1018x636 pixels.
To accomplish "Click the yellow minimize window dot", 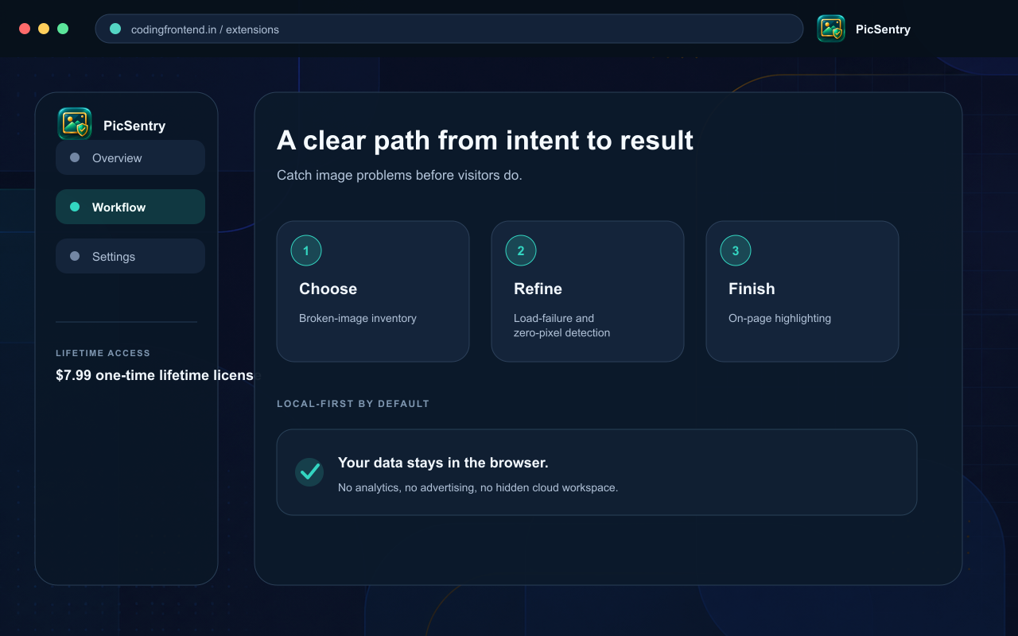I will tap(44, 29).
